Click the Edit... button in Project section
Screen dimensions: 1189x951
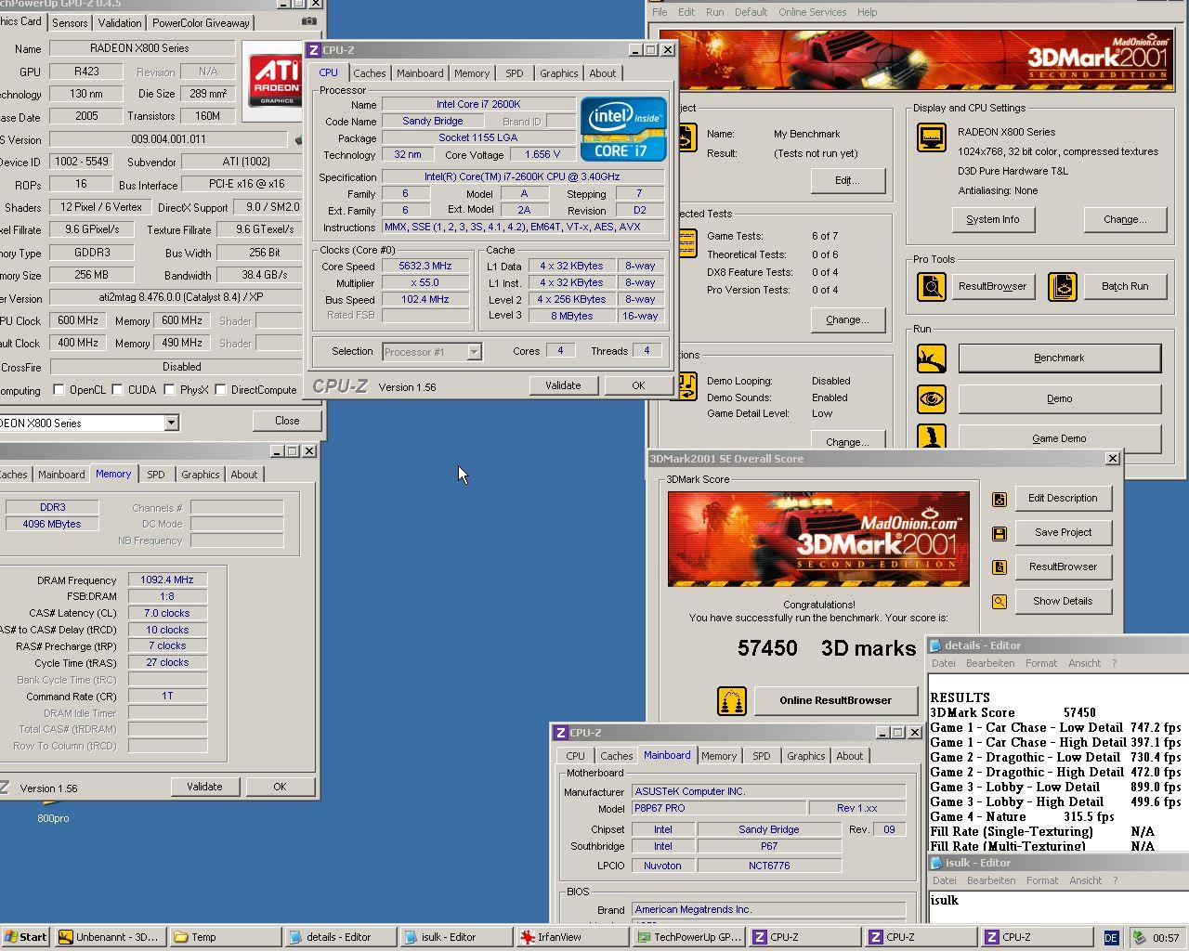pyautogui.click(x=847, y=180)
